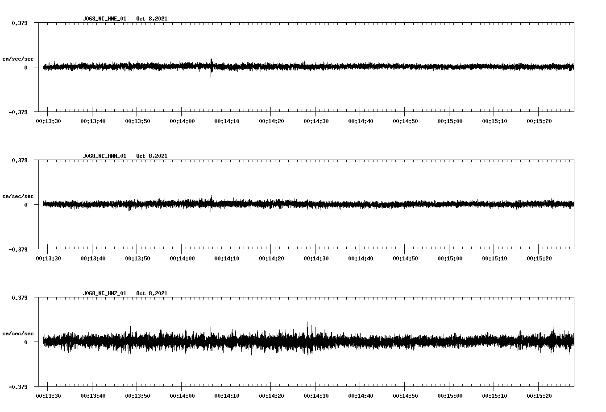Image resolution: width=606 pixels, height=412 pixels.
Task: Pick 00:14:30 time label under HNZ plot
Action: [316, 396]
